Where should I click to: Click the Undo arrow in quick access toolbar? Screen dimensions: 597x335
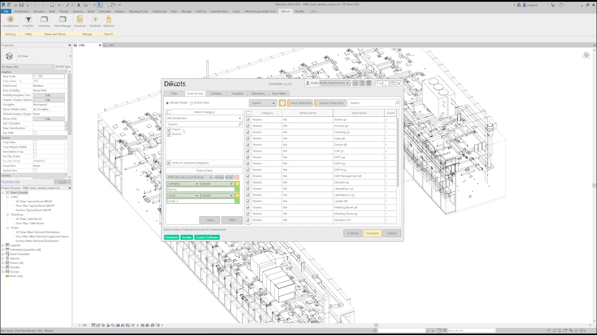click(x=35, y=5)
